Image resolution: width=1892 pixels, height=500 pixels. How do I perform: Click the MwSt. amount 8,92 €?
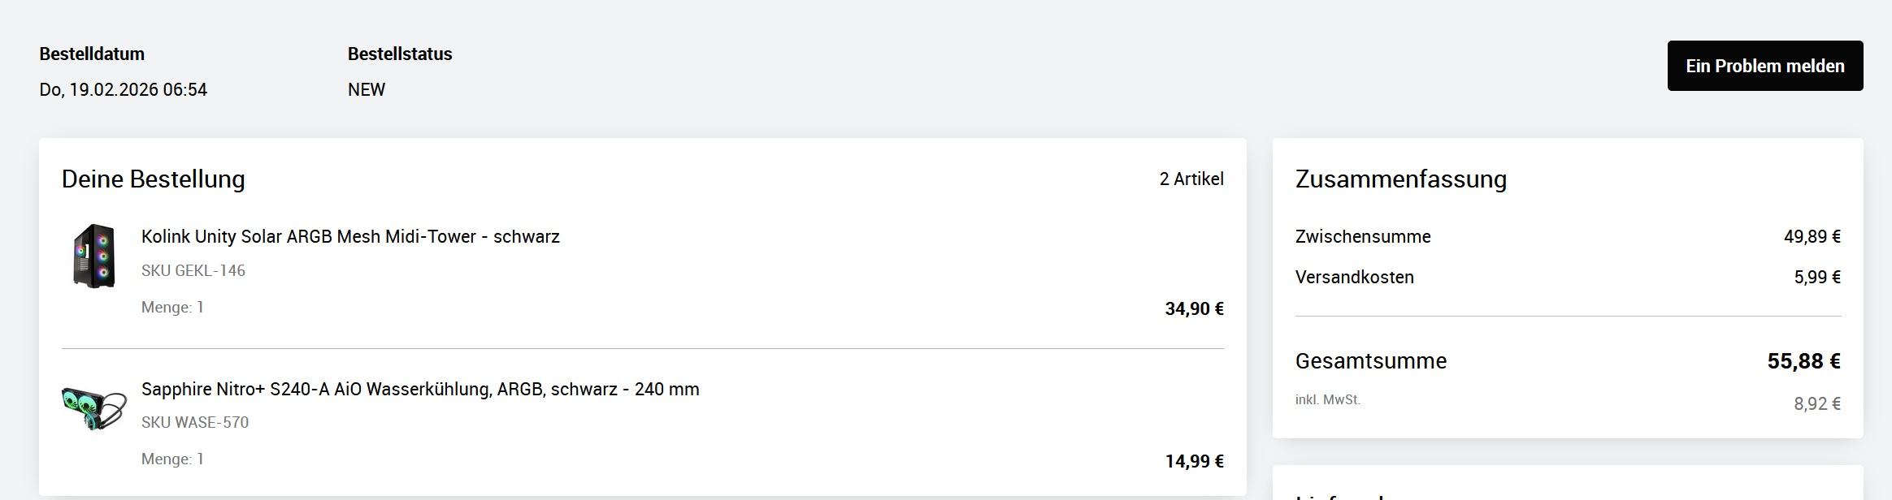(1816, 404)
